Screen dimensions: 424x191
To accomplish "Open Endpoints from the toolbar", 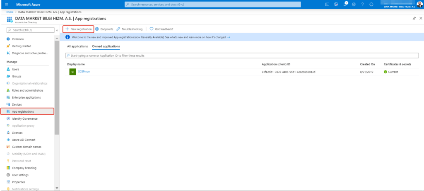I will click(104, 29).
